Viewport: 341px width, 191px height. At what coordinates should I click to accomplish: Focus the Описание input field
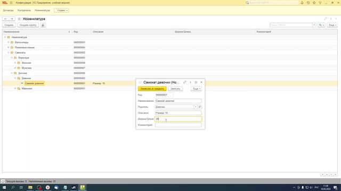point(178,113)
